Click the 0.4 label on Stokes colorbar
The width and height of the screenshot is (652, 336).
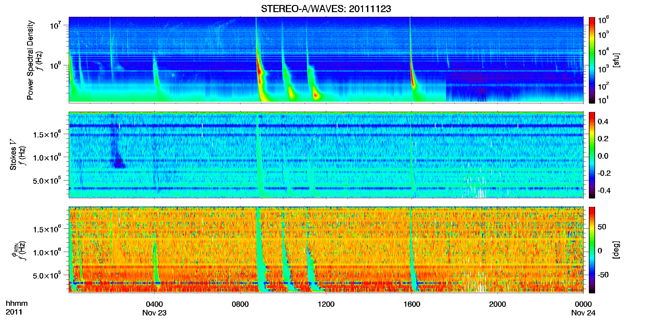(x=603, y=122)
